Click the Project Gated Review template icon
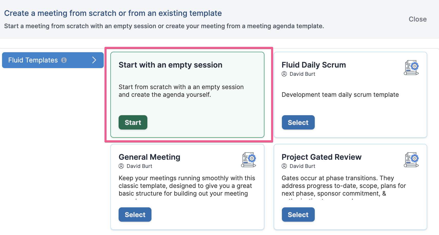 (x=411, y=160)
